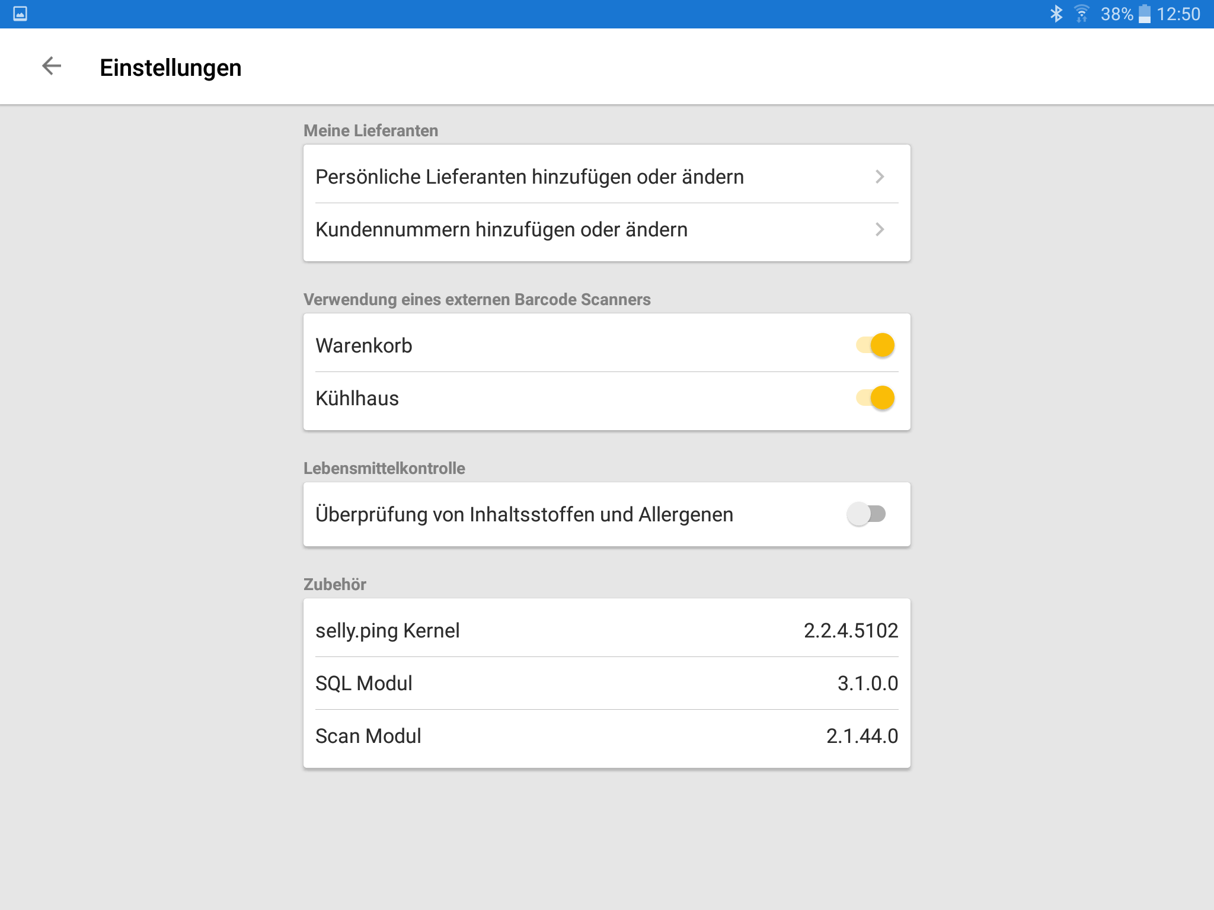Open Kundennummern hinzufügen oder ändern
1214x910 pixels.
pos(501,229)
